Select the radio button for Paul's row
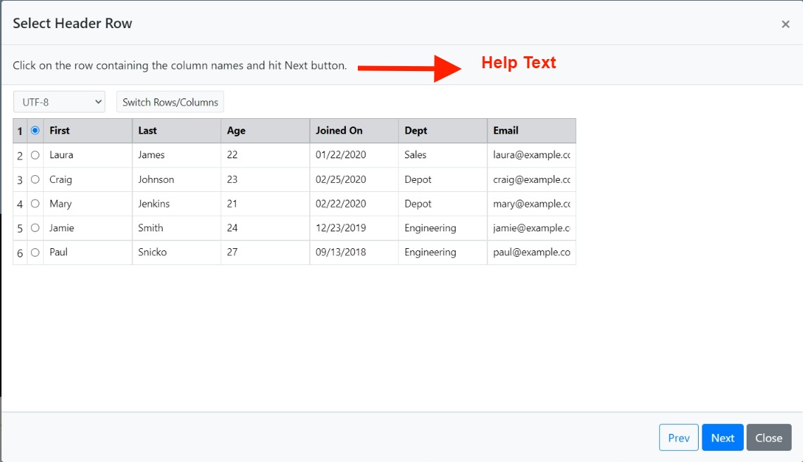Viewport: 803px width, 462px height. [x=35, y=252]
